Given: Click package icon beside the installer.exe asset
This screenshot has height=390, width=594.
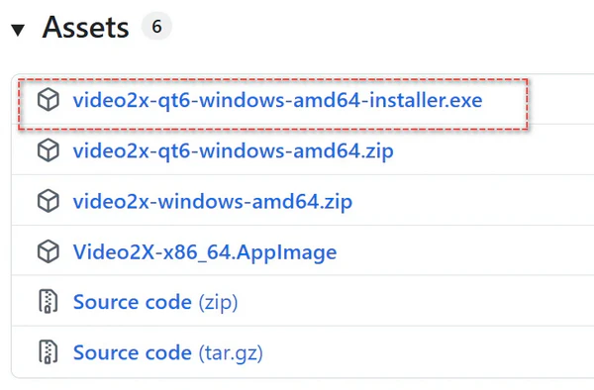Looking at the screenshot, I should (49, 100).
